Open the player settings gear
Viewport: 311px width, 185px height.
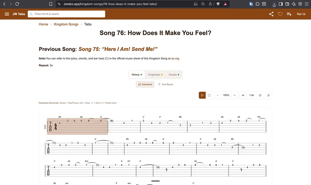268,95
